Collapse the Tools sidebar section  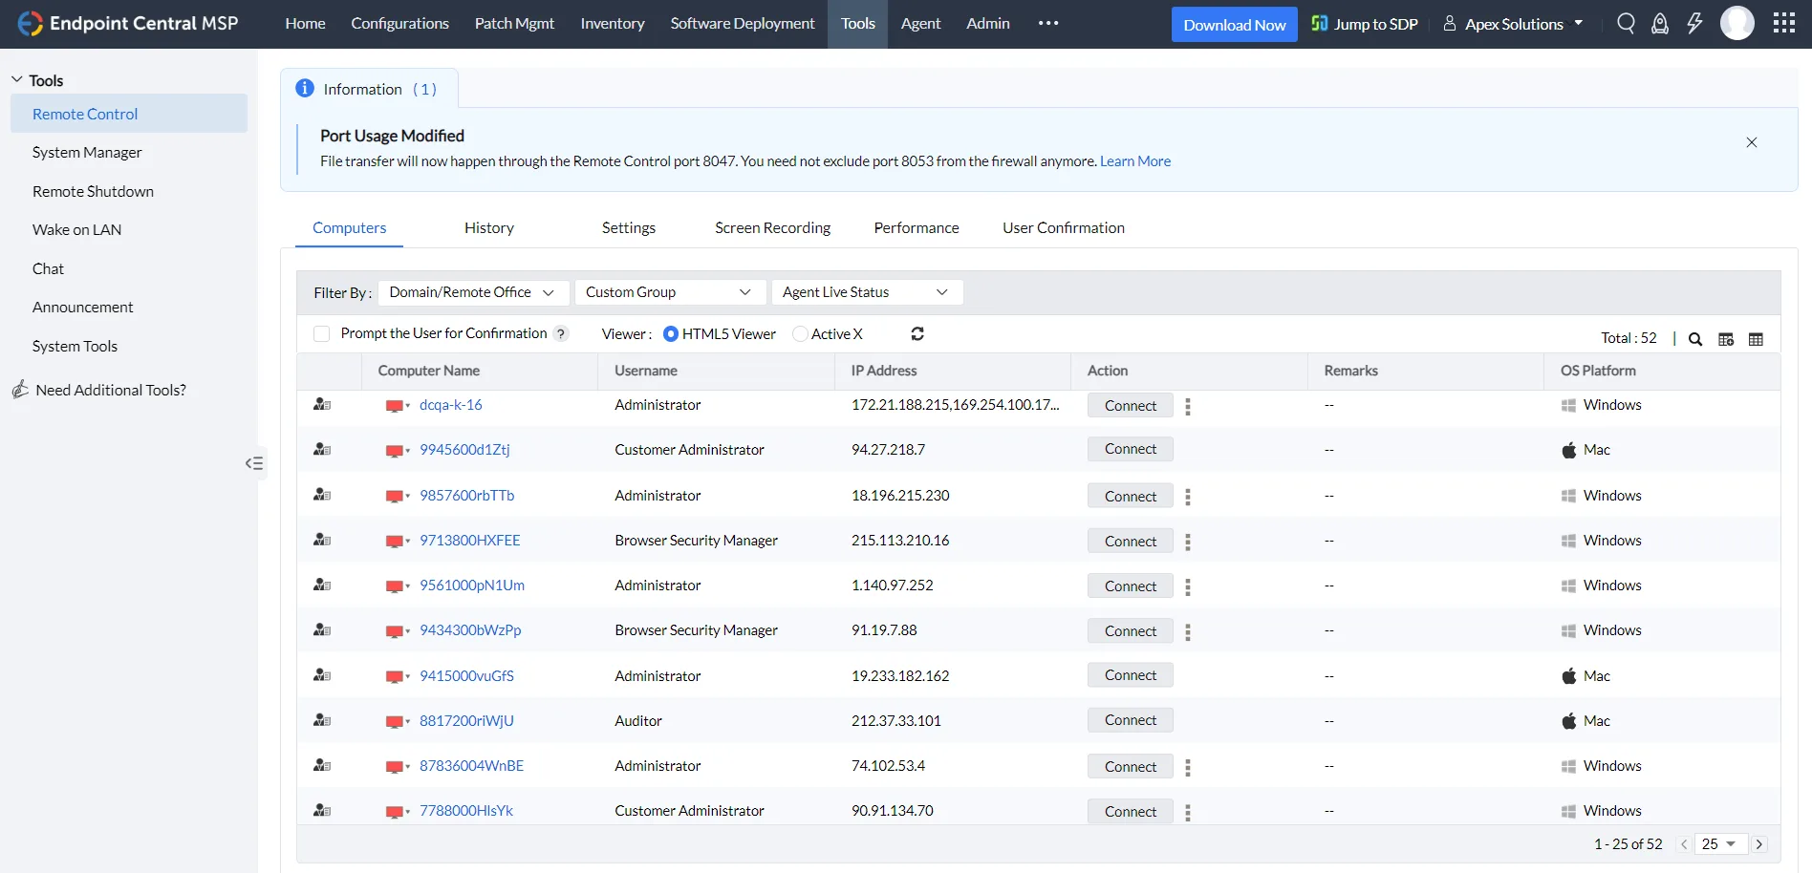[16, 79]
